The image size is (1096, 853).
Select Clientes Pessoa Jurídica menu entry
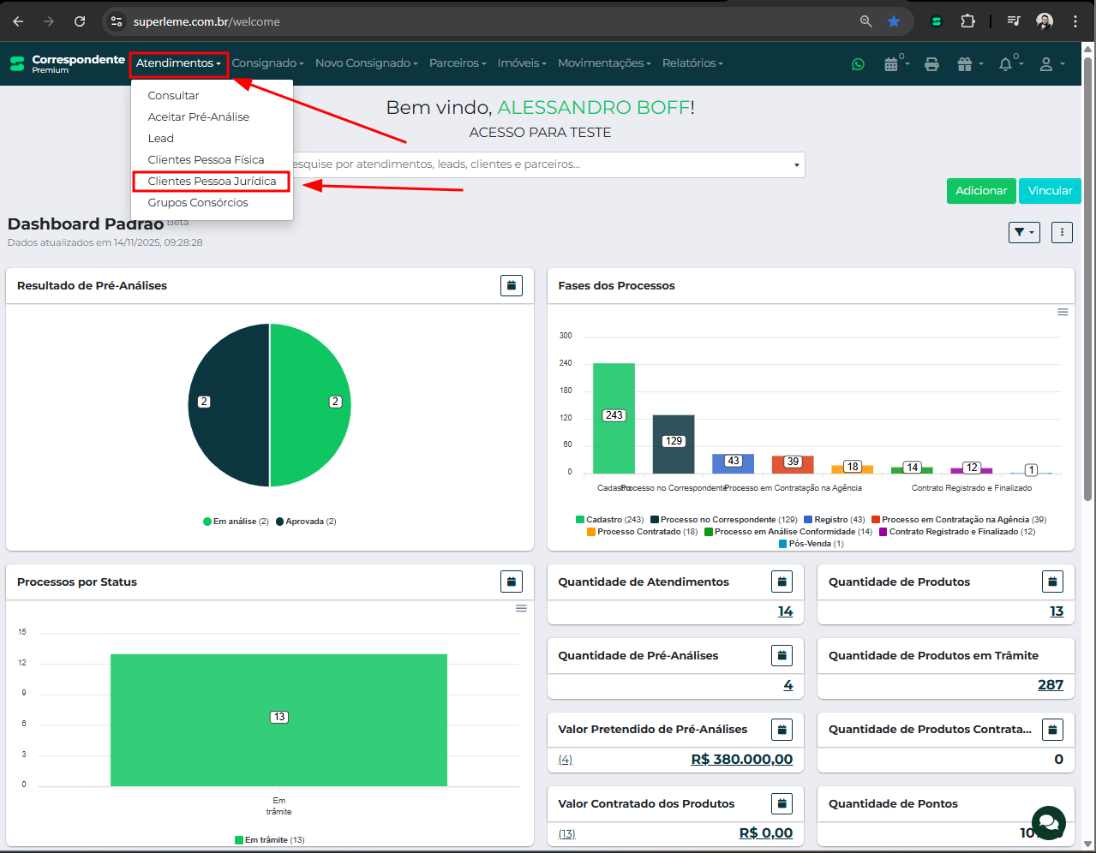click(x=212, y=182)
